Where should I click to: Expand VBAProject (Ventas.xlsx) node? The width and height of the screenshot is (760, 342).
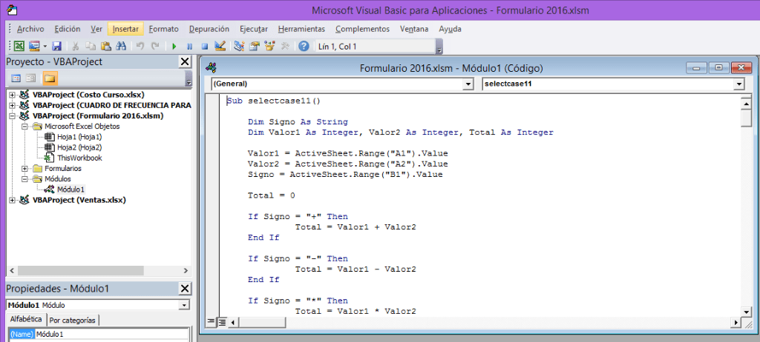(x=12, y=200)
